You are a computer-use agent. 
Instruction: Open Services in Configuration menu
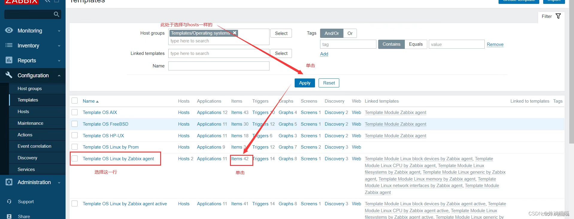[26, 169]
